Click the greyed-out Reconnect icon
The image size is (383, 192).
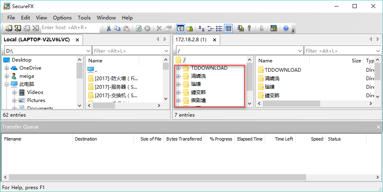coord(27,28)
